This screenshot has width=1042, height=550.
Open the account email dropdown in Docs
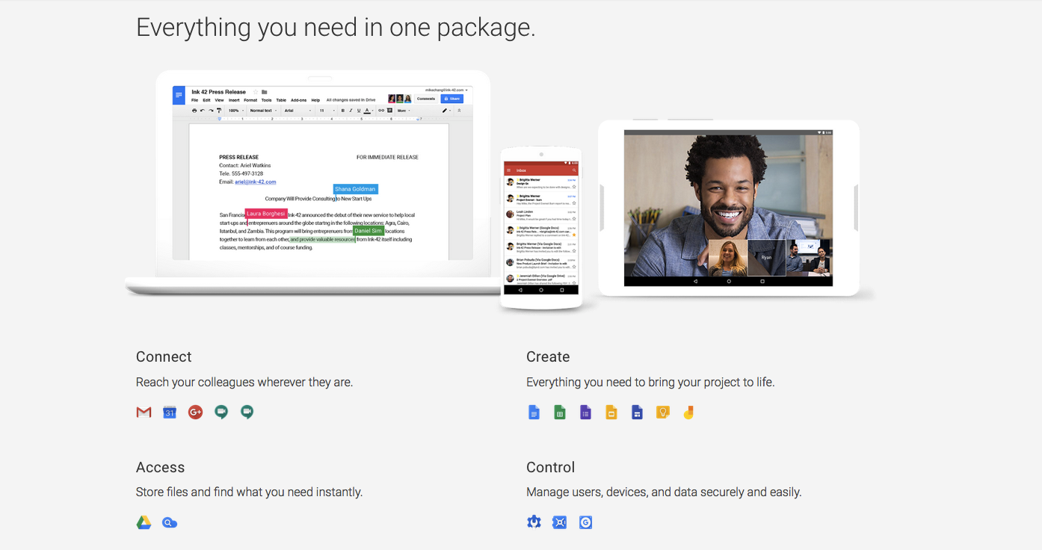(447, 90)
